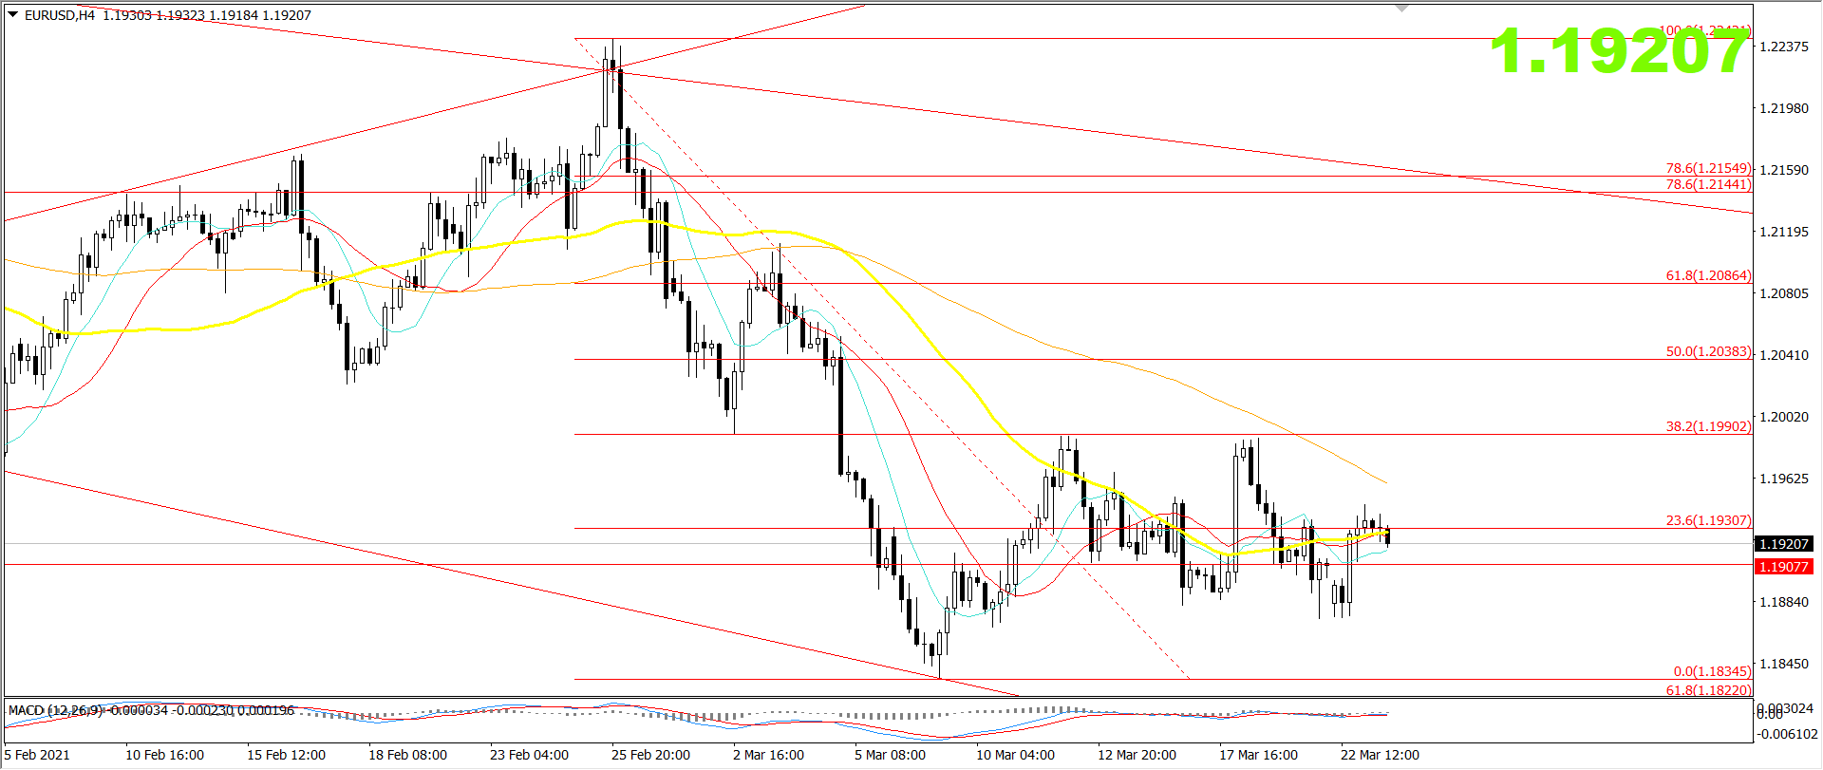Click the 10 Feb 16:00 time label
The width and height of the screenshot is (1823, 770).
tap(165, 755)
